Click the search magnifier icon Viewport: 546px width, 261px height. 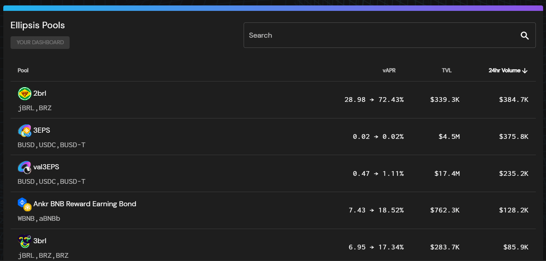(525, 36)
